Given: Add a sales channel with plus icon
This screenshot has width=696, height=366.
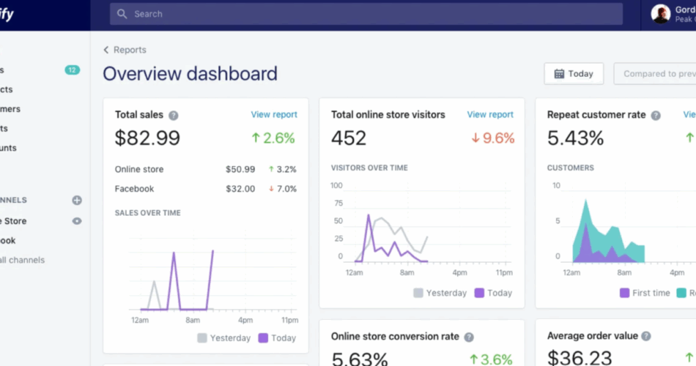Looking at the screenshot, I should pyautogui.click(x=77, y=201).
